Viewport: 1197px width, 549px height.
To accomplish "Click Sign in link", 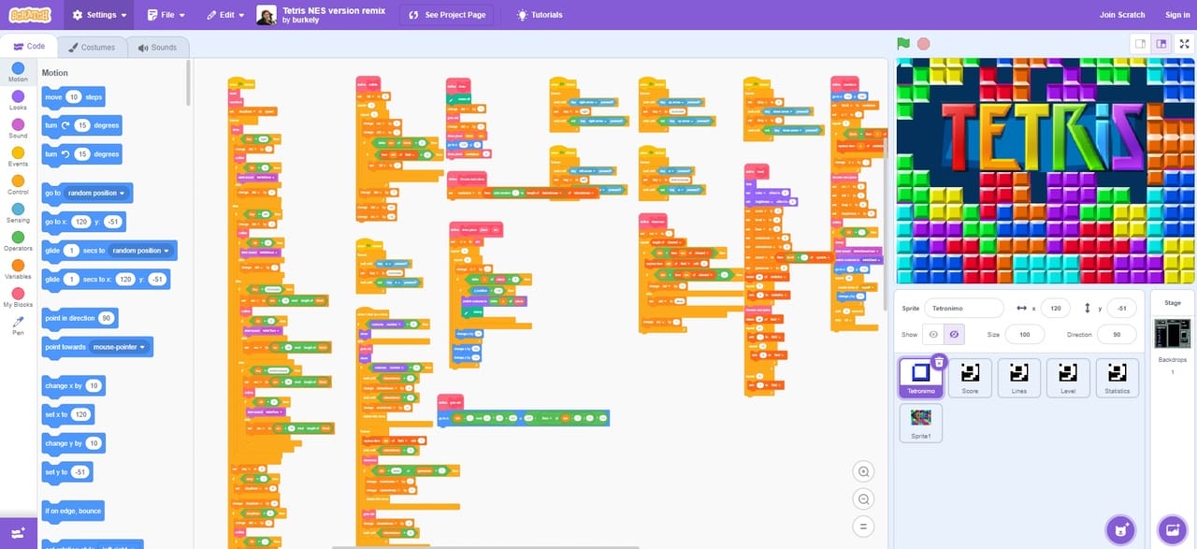I will point(1177,15).
